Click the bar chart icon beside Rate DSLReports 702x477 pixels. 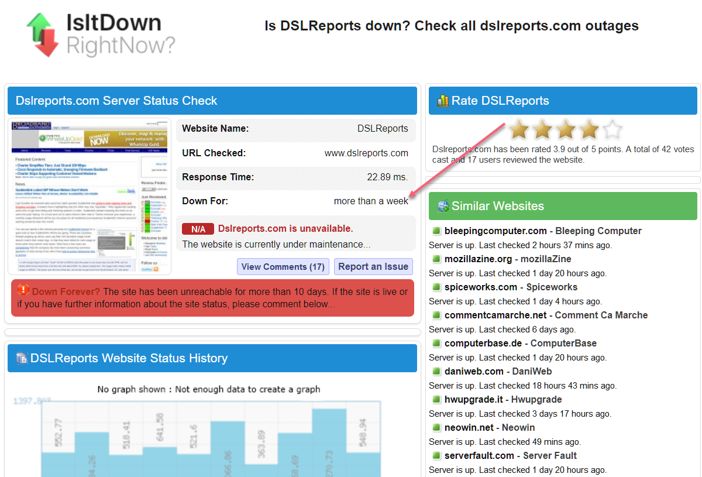tap(443, 101)
